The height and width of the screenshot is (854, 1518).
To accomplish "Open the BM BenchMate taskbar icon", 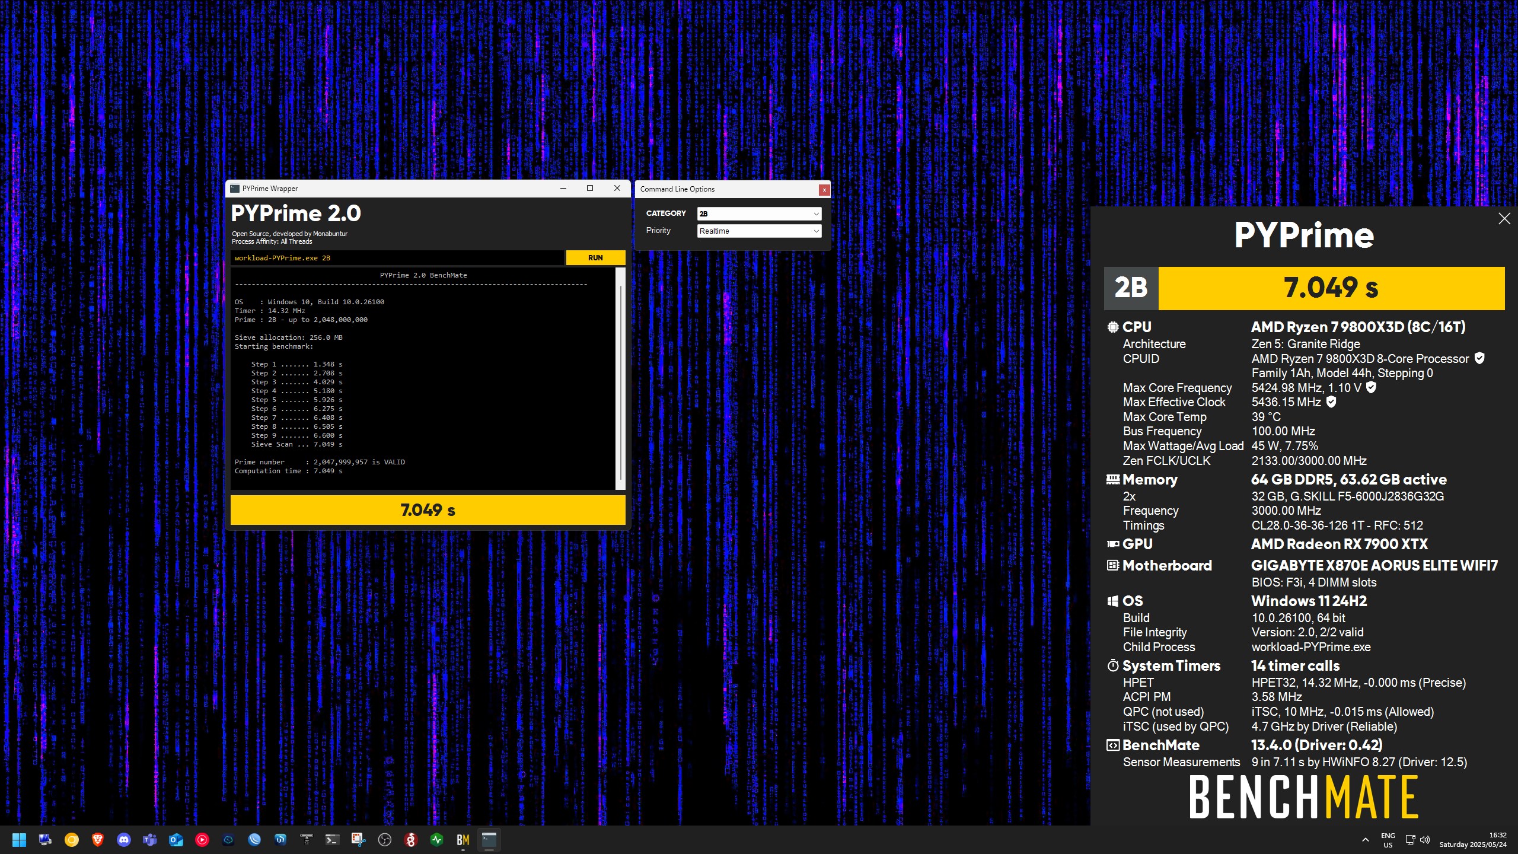I will 463,840.
